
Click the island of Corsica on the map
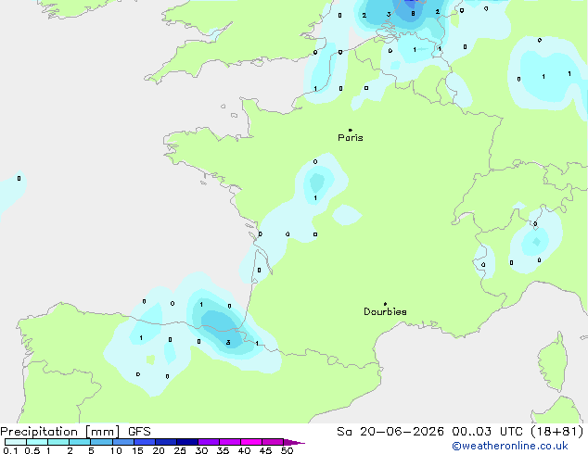(x=555, y=363)
